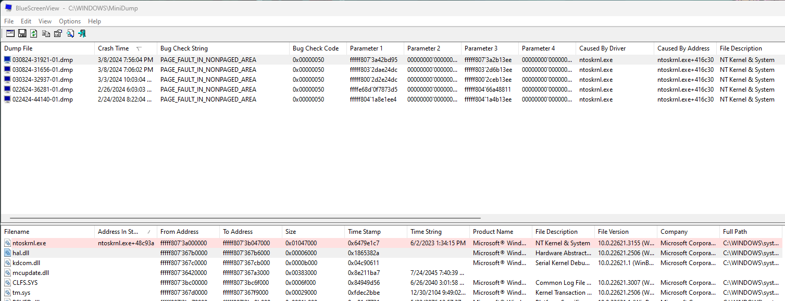Screen dimensions: 785x301
Task: Open the Edit menu
Action: [x=26, y=21]
